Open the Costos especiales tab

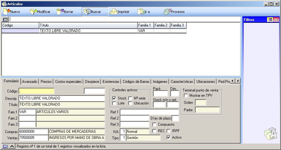(x=68, y=82)
